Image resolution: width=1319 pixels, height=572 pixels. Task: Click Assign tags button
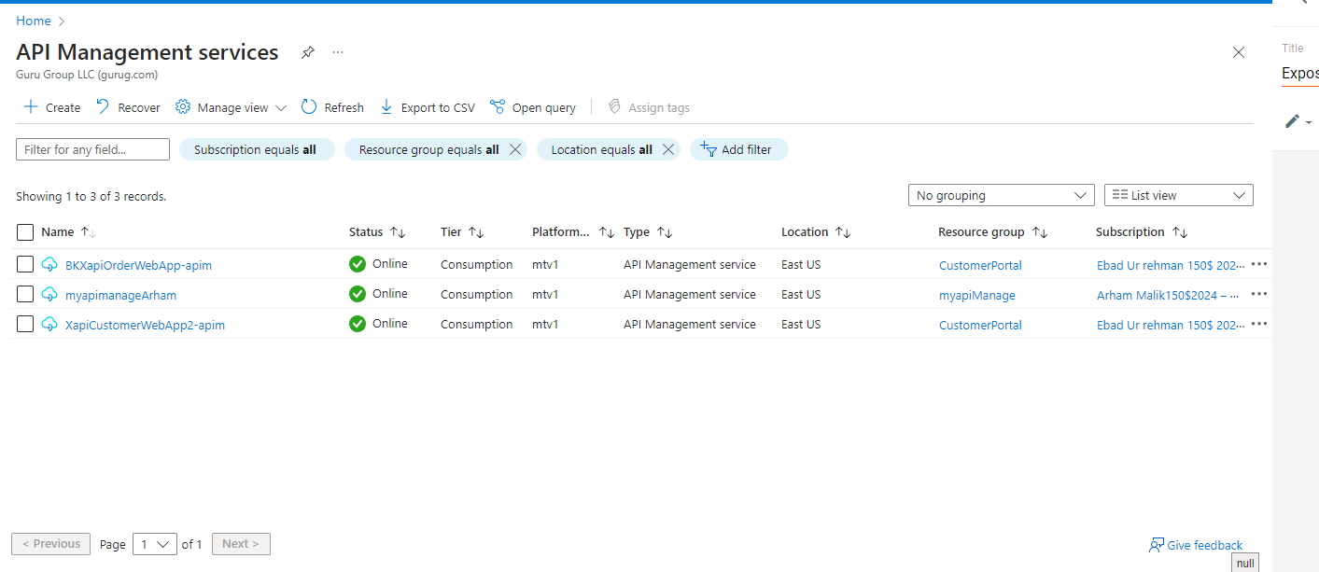(649, 107)
